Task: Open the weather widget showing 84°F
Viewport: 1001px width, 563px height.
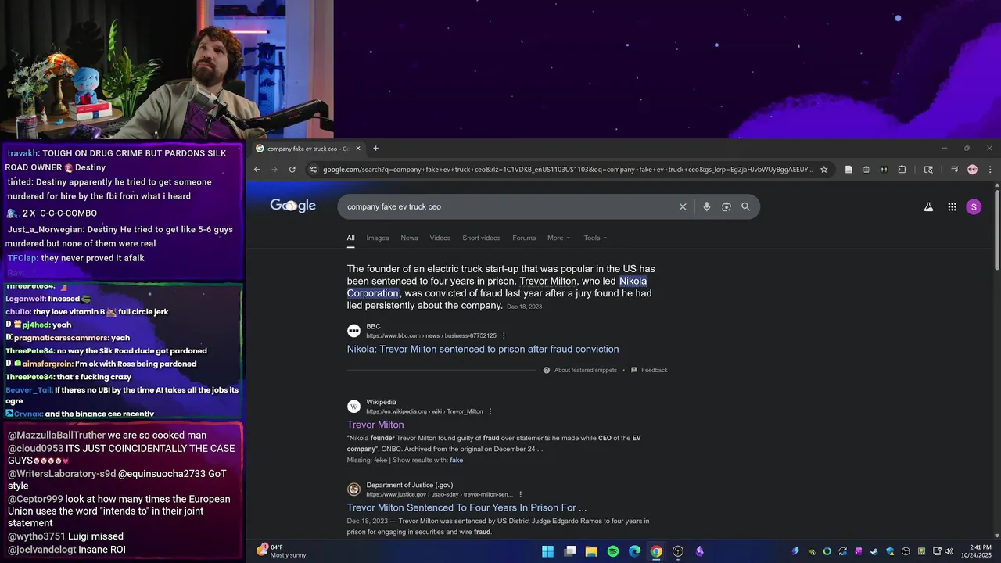Action: [282, 551]
